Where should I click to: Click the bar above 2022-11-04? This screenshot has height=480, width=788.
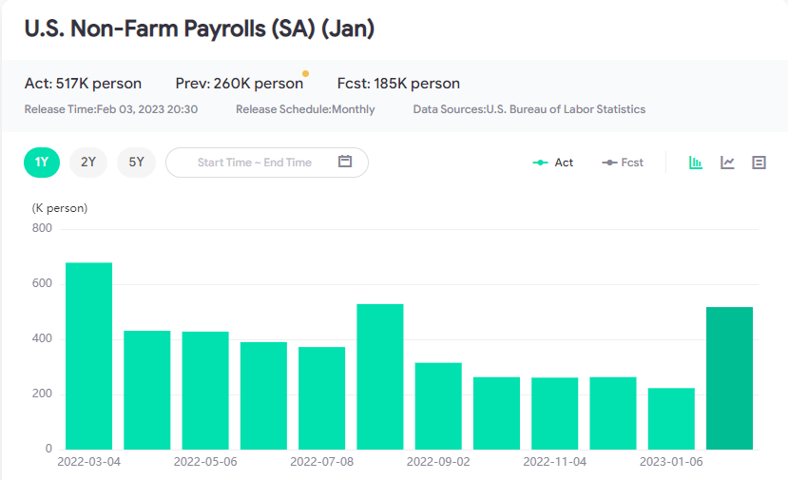point(554,413)
